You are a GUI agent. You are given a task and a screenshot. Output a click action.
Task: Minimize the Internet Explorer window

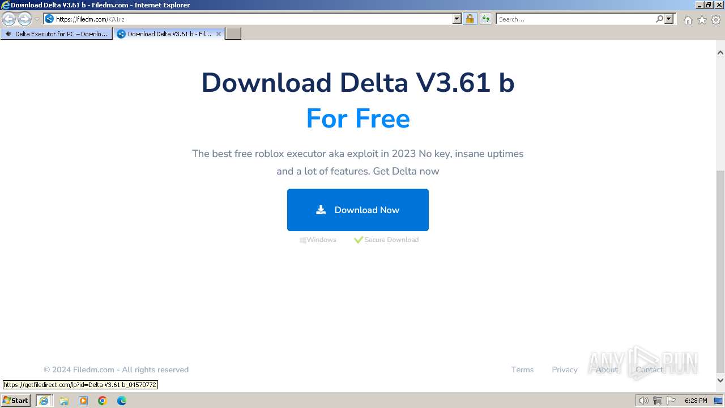point(700,5)
